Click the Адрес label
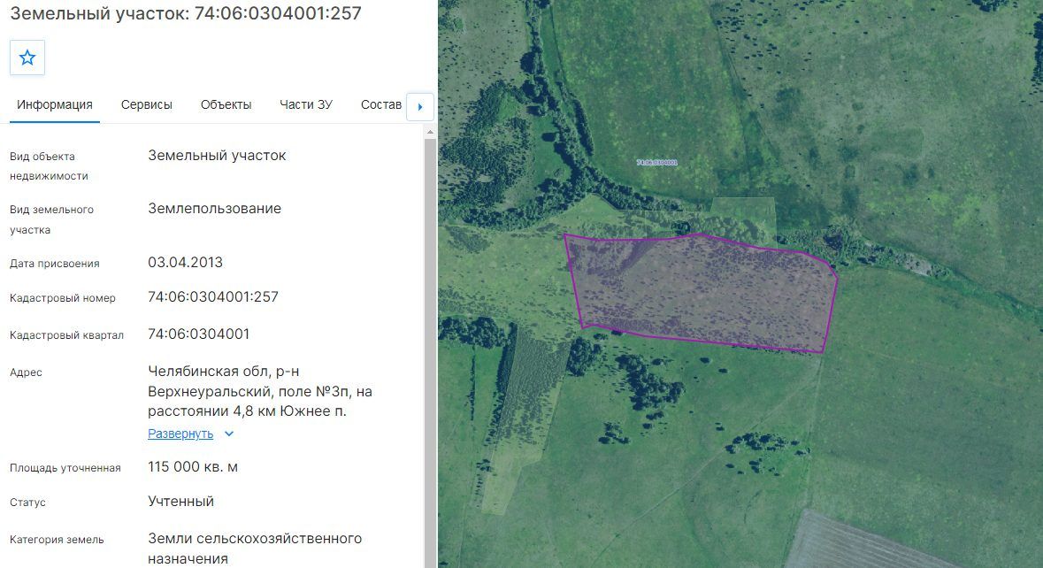The height and width of the screenshot is (568, 1043). (26, 372)
